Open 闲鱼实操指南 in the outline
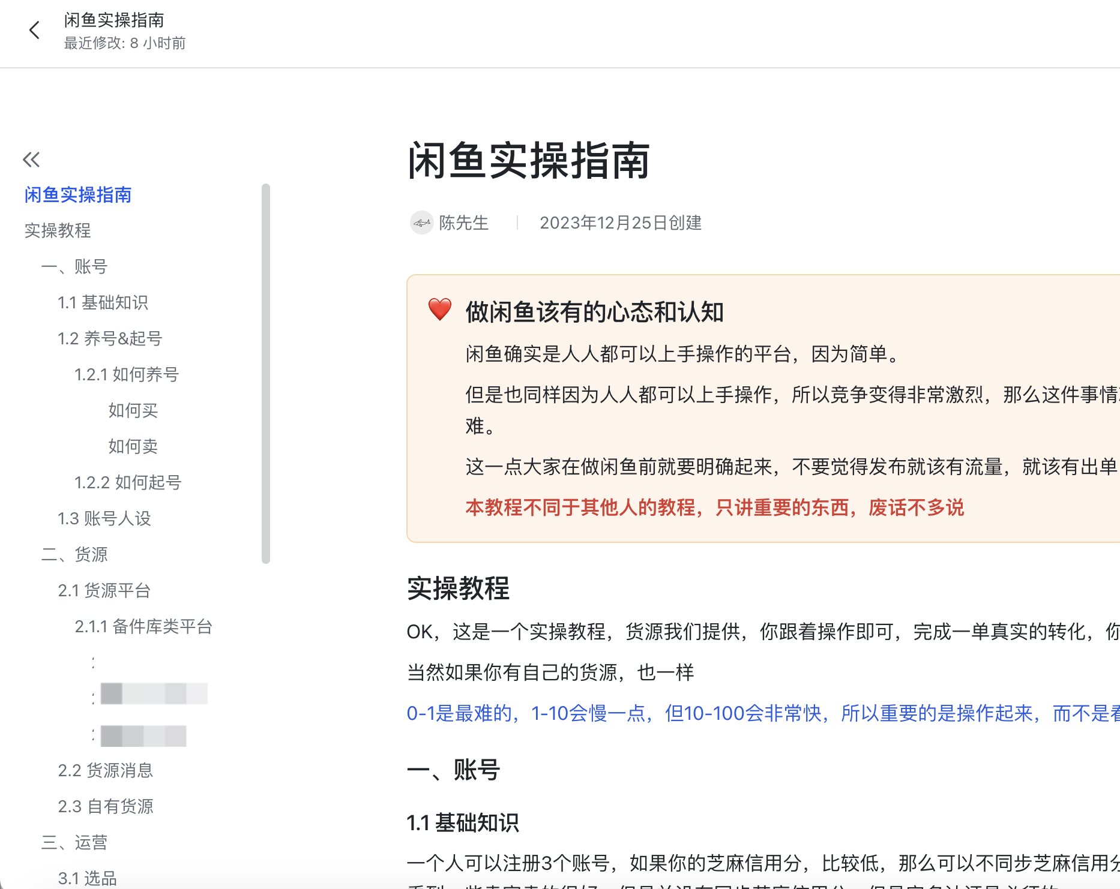Image resolution: width=1120 pixels, height=889 pixels. [x=78, y=195]
